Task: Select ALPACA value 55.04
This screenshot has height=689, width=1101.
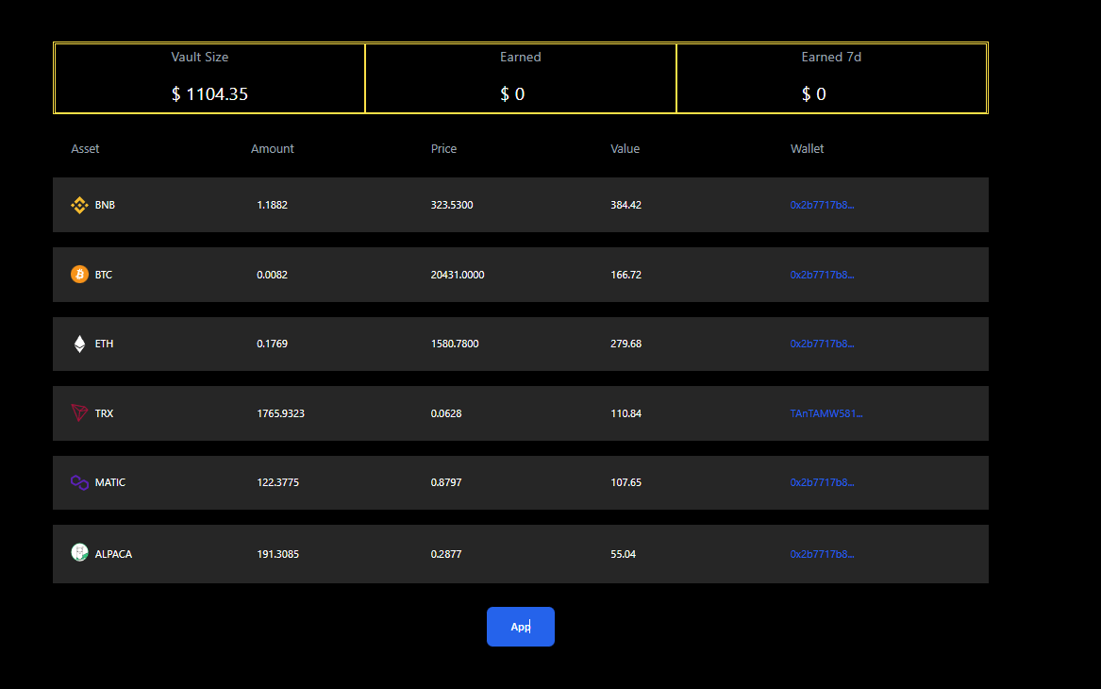Action: (623, 554)
